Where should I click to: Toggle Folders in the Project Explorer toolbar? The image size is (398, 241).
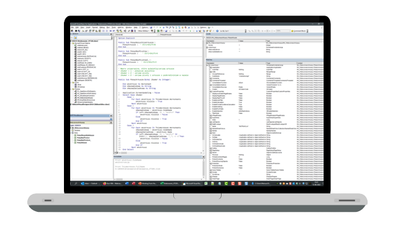pos(75,37)
